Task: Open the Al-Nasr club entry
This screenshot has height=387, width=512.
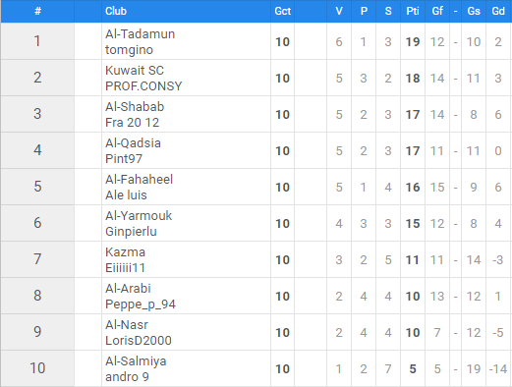Action: [x=127, y=325]
